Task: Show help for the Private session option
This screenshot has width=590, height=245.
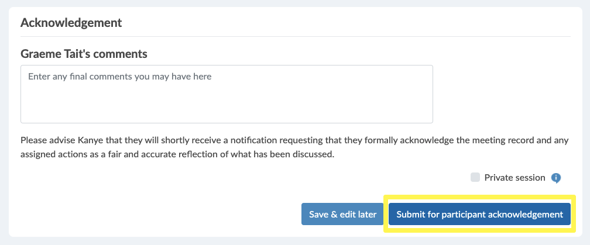Action: pos(556,178)
